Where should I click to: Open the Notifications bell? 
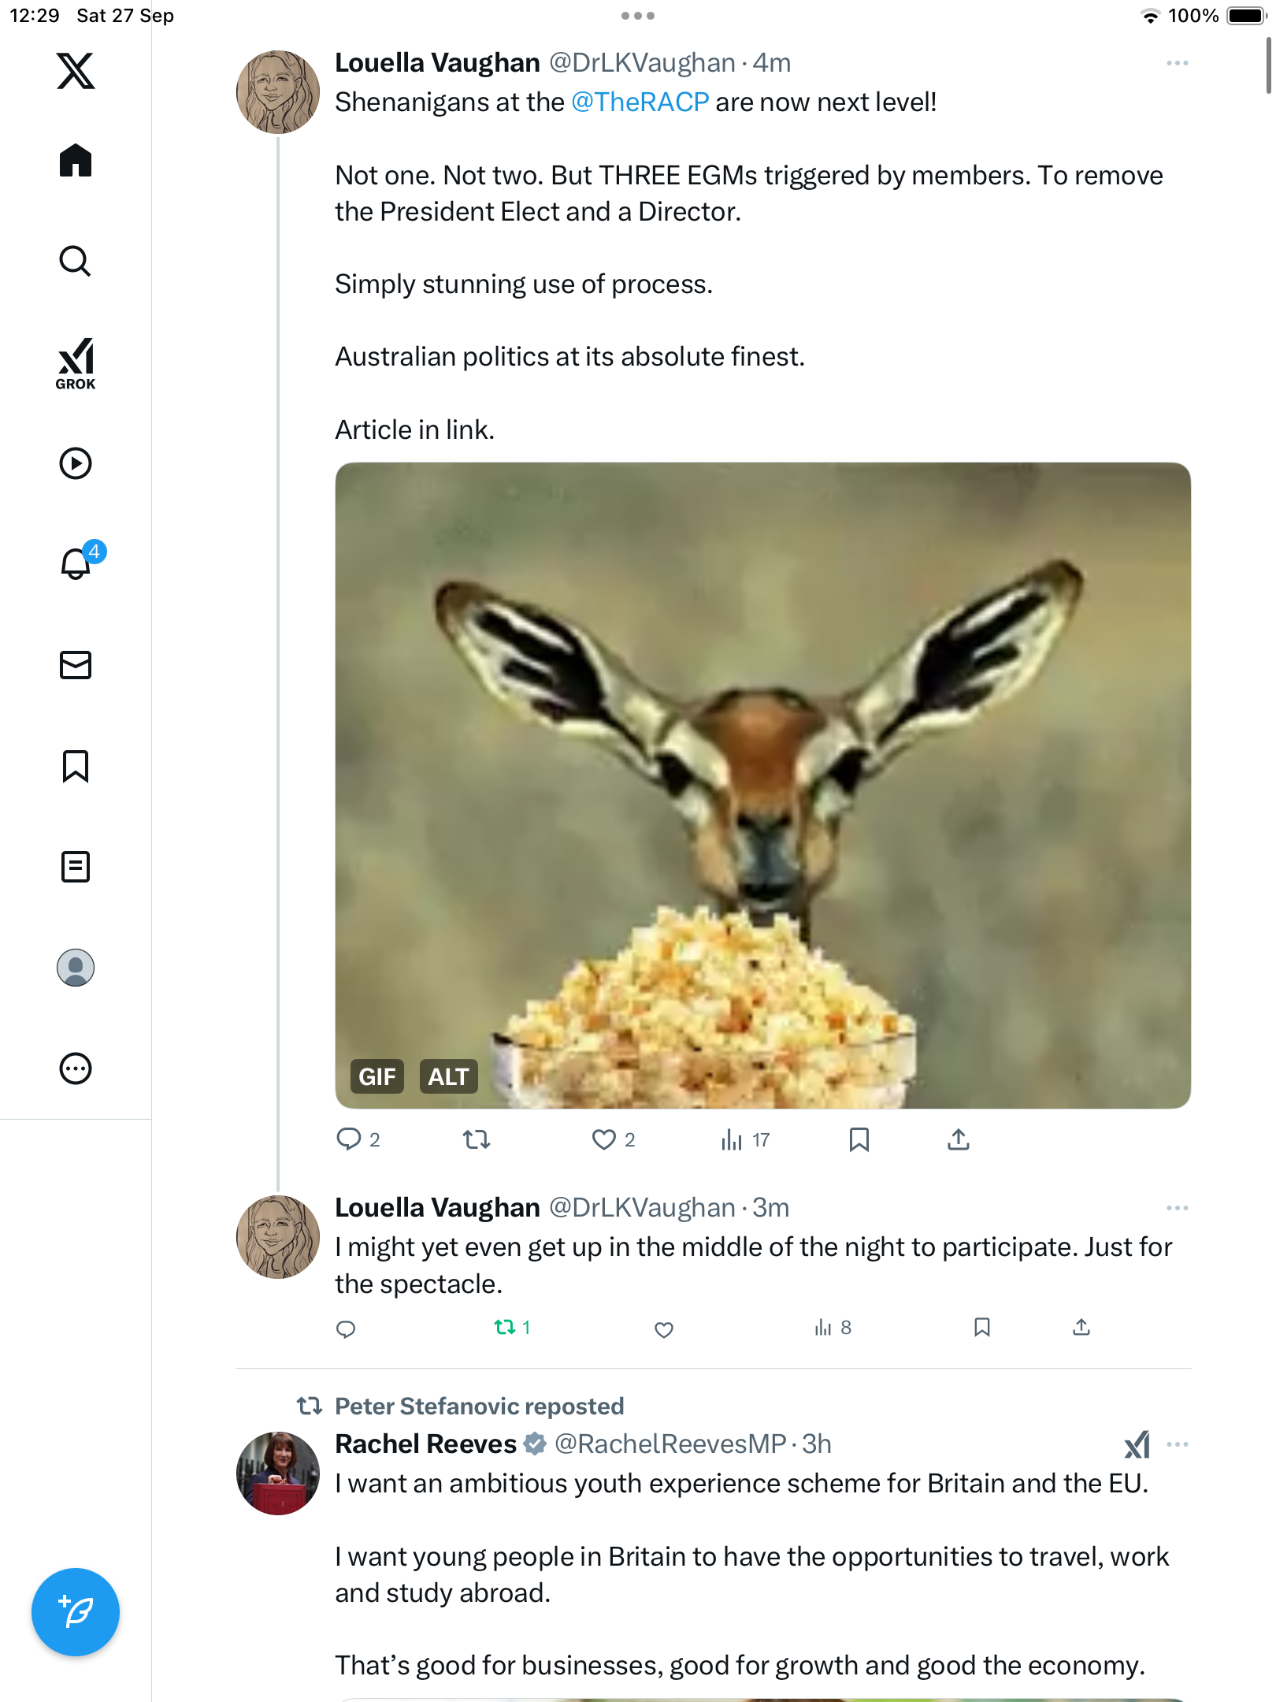tap(76, 563)
